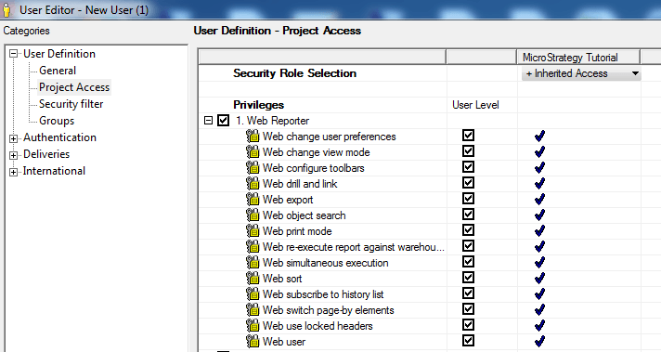Click inherited blue checkmark for Web print mode
Image resolution: width=661 pixels, height=352 pixels.
(x=539, y=231)
